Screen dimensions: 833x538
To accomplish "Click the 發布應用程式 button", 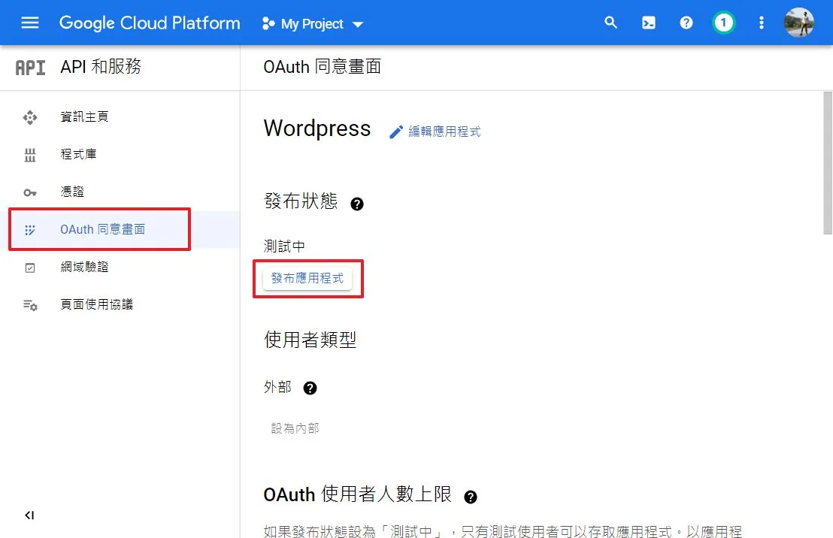I will [x=307, y=278].
